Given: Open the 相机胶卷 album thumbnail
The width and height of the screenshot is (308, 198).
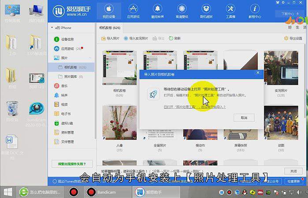Looking at the screenshot, I should tap(119, 68).
